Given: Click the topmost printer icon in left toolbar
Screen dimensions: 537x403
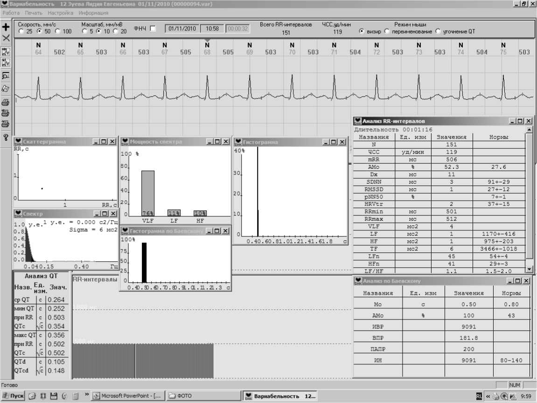Looking at the screenshot, I should pos(6,102).
